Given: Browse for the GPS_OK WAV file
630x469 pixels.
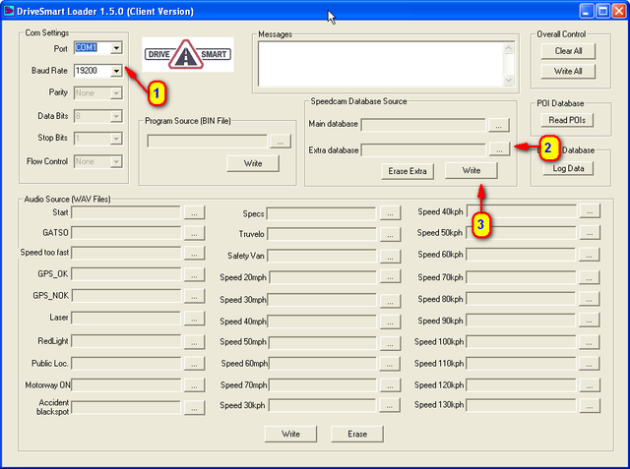Looking at the screenshot, I should tap(195, 275).
